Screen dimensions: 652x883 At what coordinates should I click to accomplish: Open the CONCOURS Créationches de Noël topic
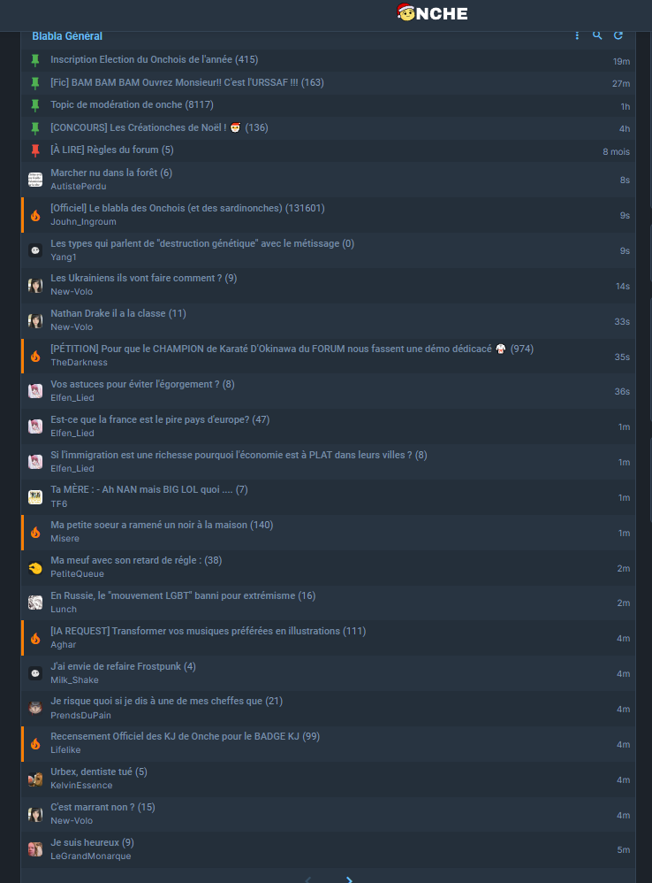coord(159,127)
